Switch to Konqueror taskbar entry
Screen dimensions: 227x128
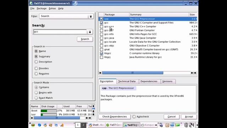[148, 125]
